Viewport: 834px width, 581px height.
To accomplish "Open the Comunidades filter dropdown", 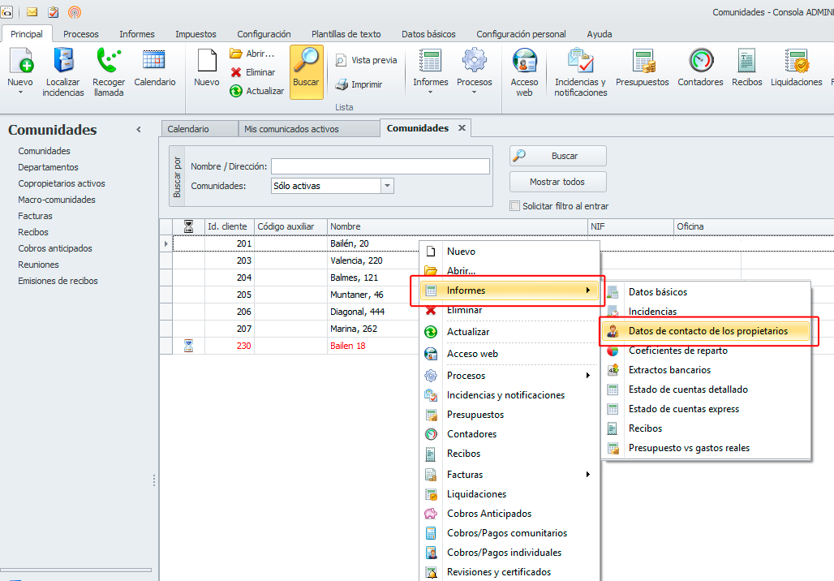I will coord(387,186).
